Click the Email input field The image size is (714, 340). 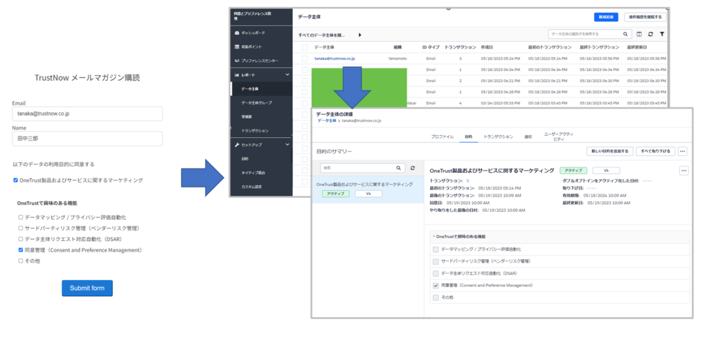87,114
